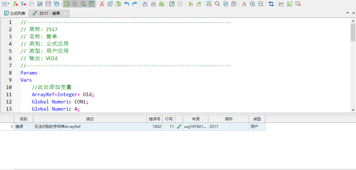Undo the last edit
The width and height of the screenshot is (356, 170).
tap(127, 4)
